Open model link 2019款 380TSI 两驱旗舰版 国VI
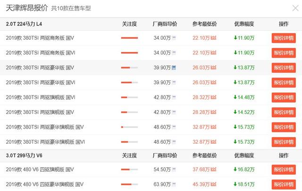This screenshot has height=191, width=302. [x=41, y=97]
